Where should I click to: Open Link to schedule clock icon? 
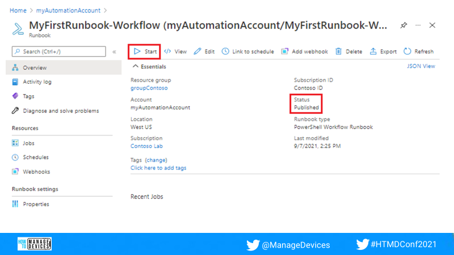pyautogui.click(x=225, y=52)
